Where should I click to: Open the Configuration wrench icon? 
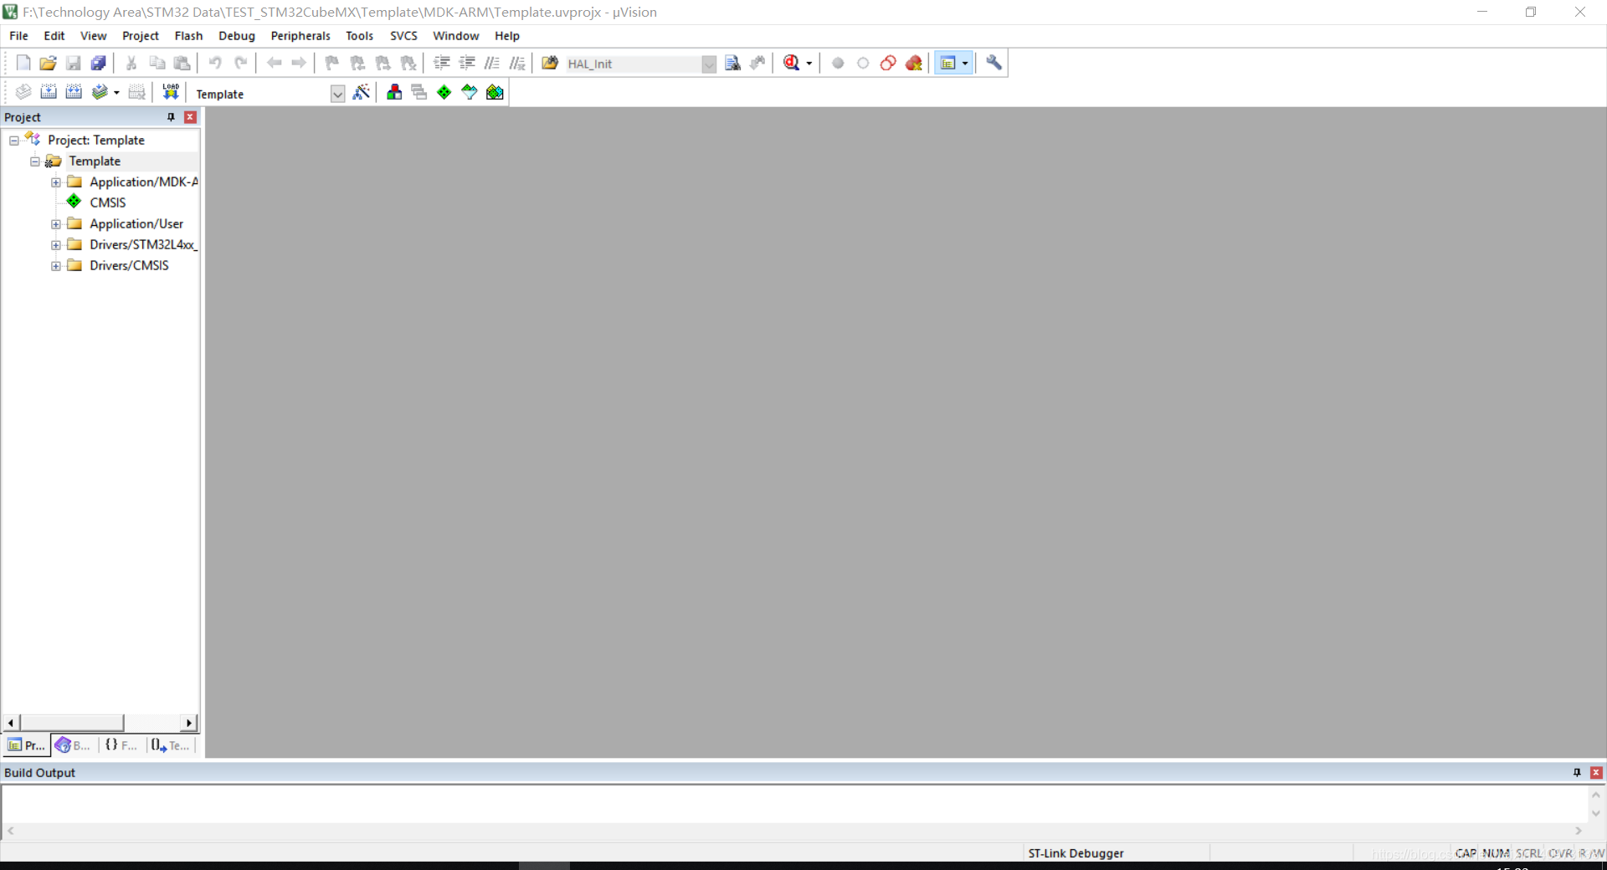[x=993, y=63]
